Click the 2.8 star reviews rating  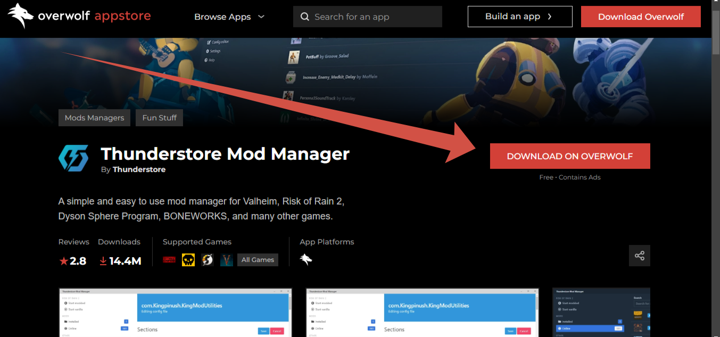click(x=73, y=261)
